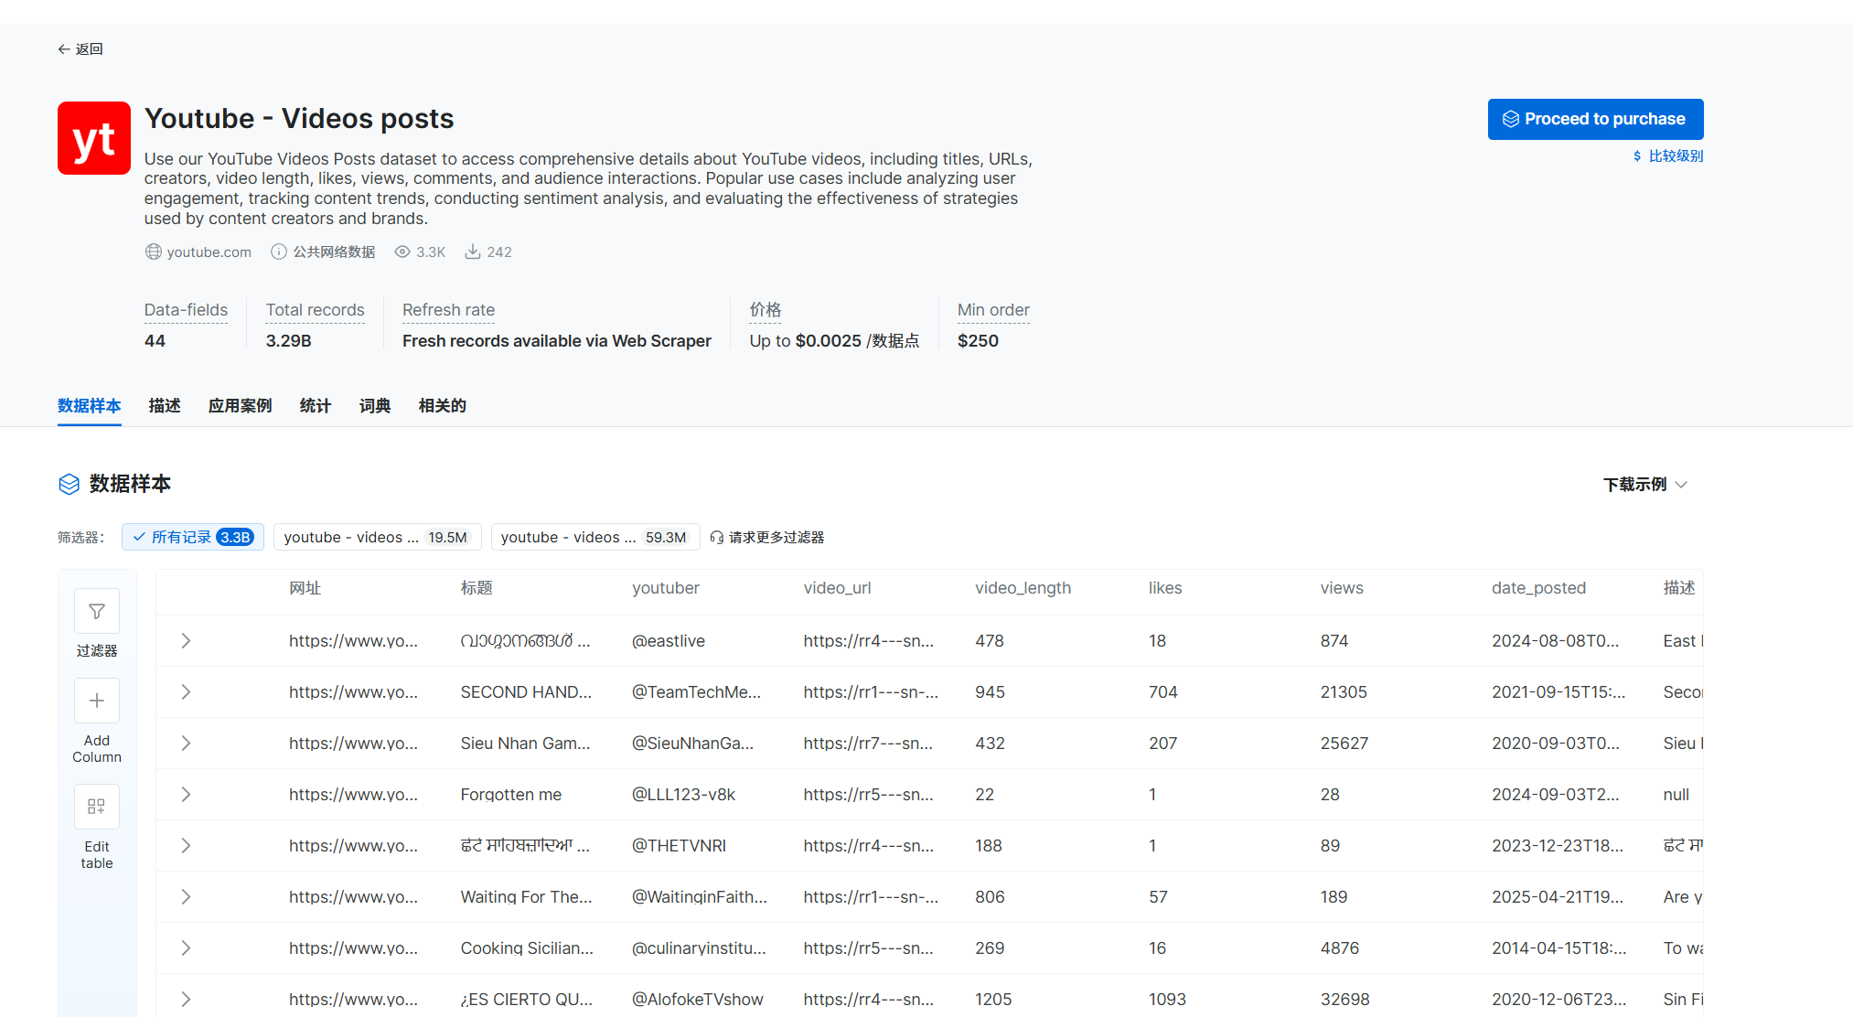
Task: Click the 1093 likes cell
Action: pyautogui.click(x=1167, y=1000)
